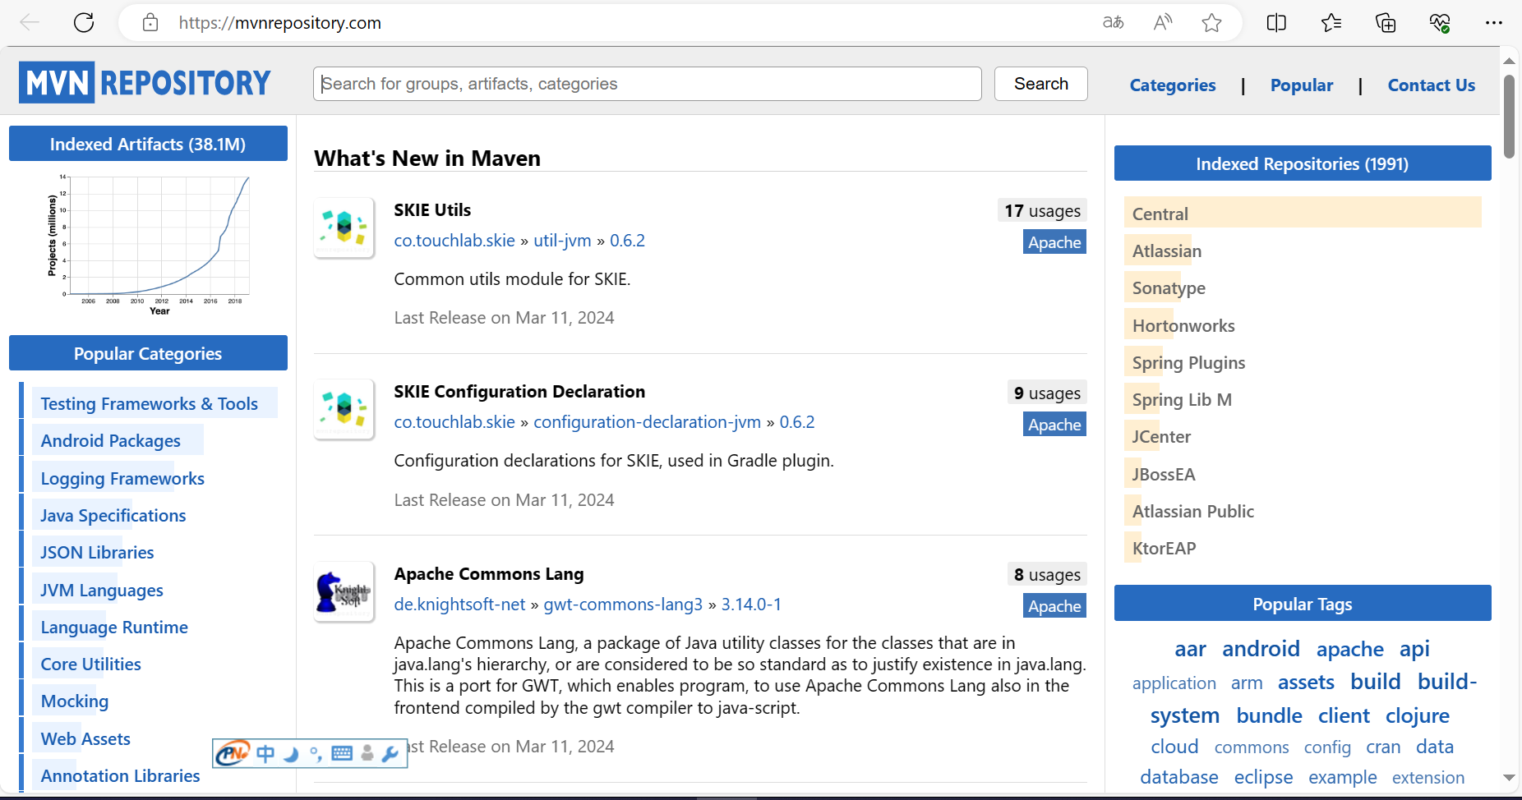
Task: Click the browser back arrow
Action: click(x=30, y=23)
